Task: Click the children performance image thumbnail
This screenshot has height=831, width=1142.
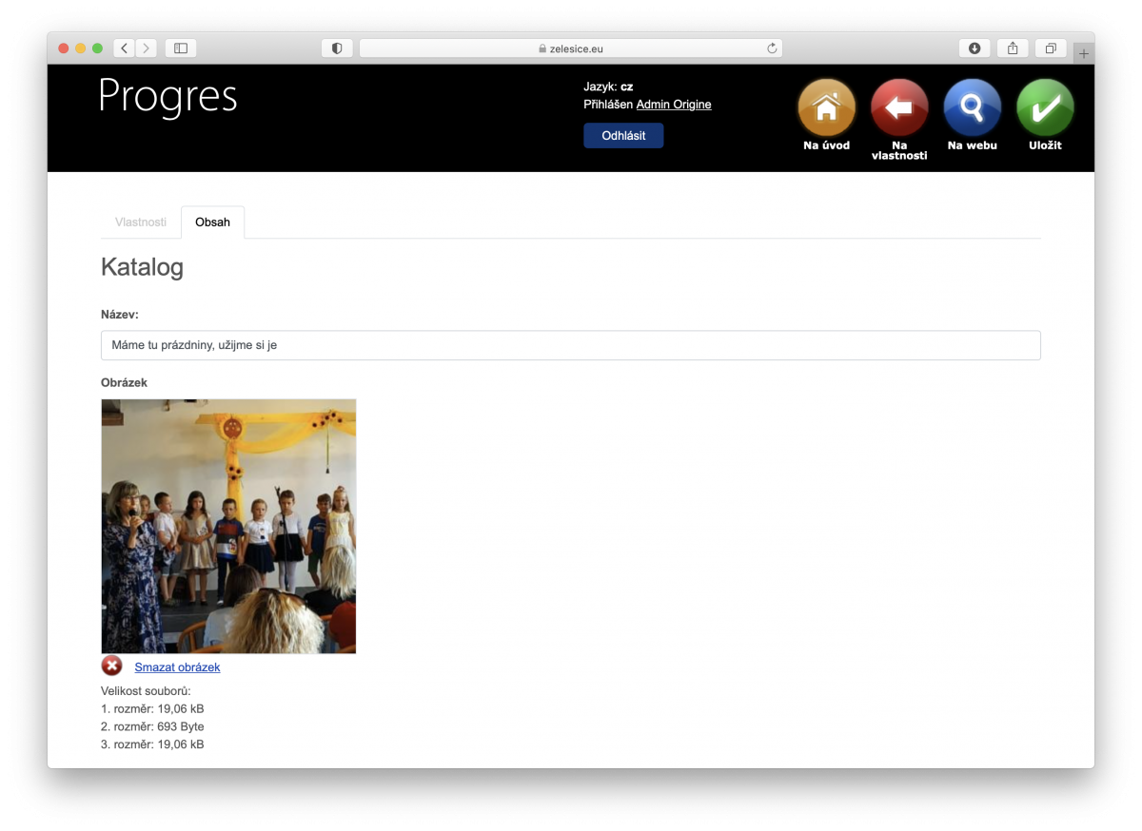Action: coord(228,526)
